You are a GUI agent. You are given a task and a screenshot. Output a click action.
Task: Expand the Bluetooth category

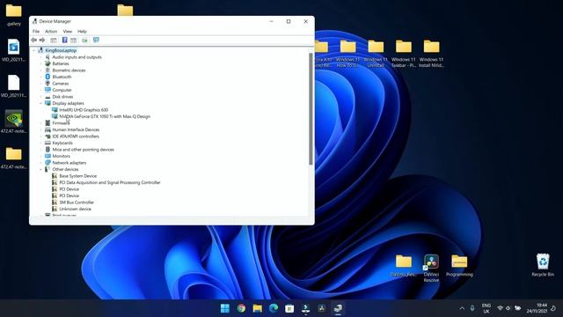(41, 77)
